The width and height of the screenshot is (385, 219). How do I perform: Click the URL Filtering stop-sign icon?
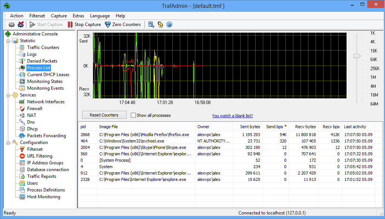pyautogui.click(x=22, y=156)
